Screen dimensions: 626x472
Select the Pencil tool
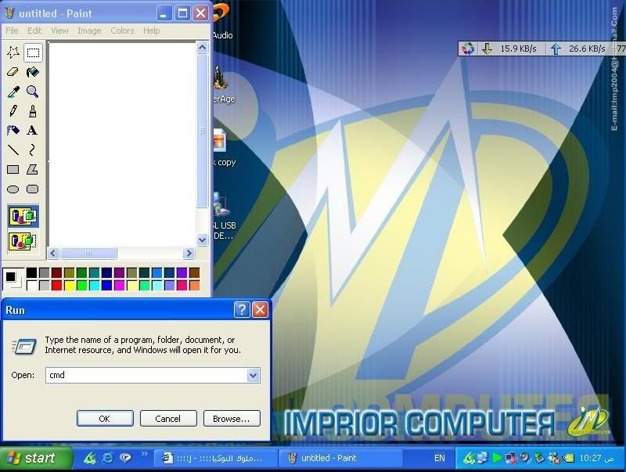click(x=13, y=111)
